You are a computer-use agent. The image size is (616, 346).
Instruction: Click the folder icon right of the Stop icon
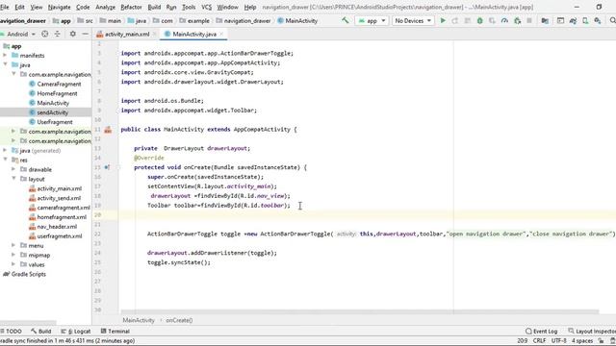(x=545, y=21)
